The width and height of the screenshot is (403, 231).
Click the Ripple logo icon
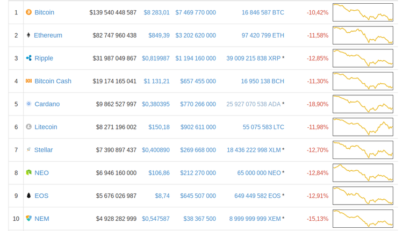[x=29, y=58]
